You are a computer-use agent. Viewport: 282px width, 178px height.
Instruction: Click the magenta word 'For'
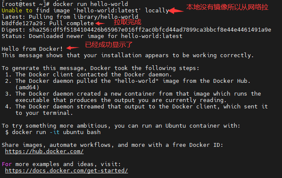pyautogui.click(x=7, y=164)
